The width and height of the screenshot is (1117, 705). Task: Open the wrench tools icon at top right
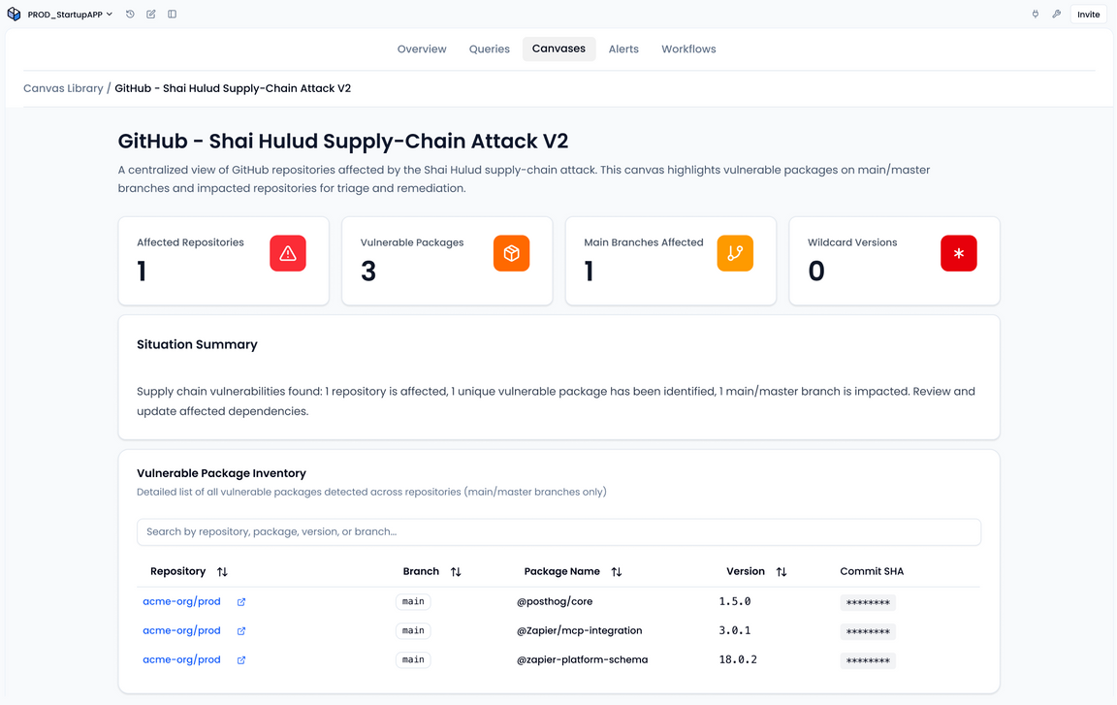click(x=1056, y=14)
